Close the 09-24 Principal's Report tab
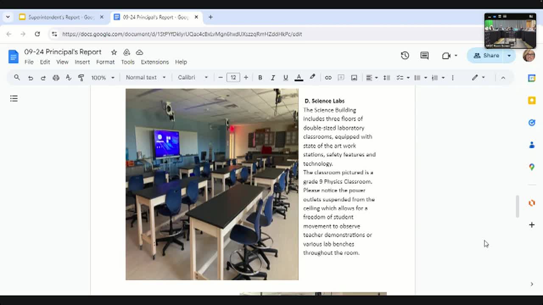 196,17
